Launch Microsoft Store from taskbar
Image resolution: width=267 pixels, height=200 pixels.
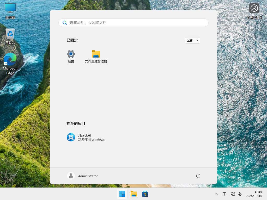pyautogui.click(x=145, y=194)
